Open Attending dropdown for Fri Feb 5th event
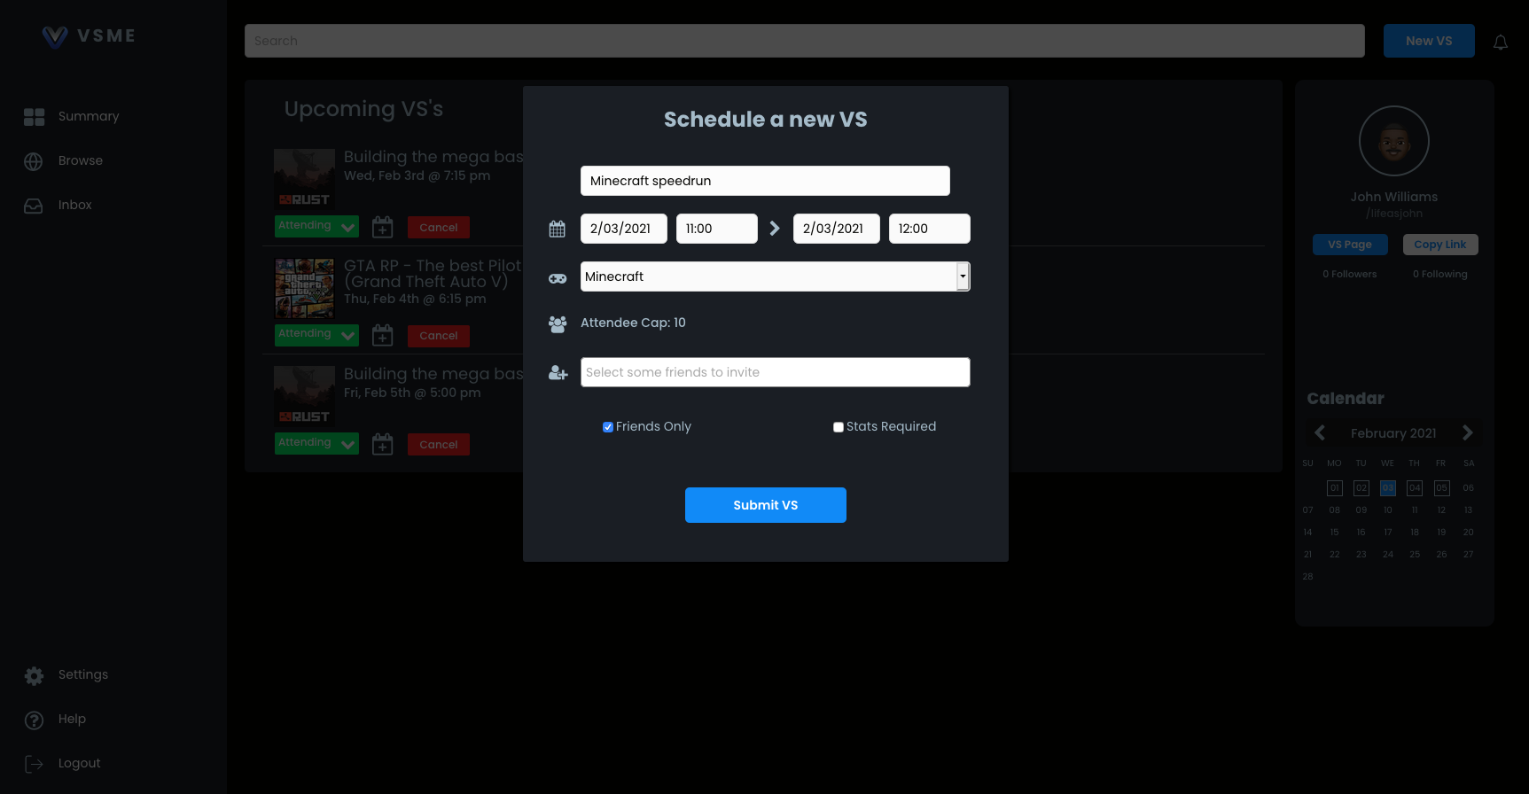 point(316,443)
